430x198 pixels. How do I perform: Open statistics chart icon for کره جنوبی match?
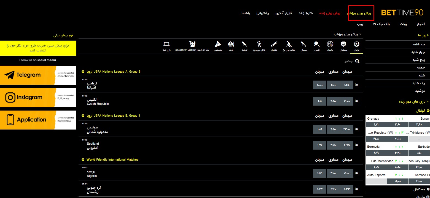(357, 189)
